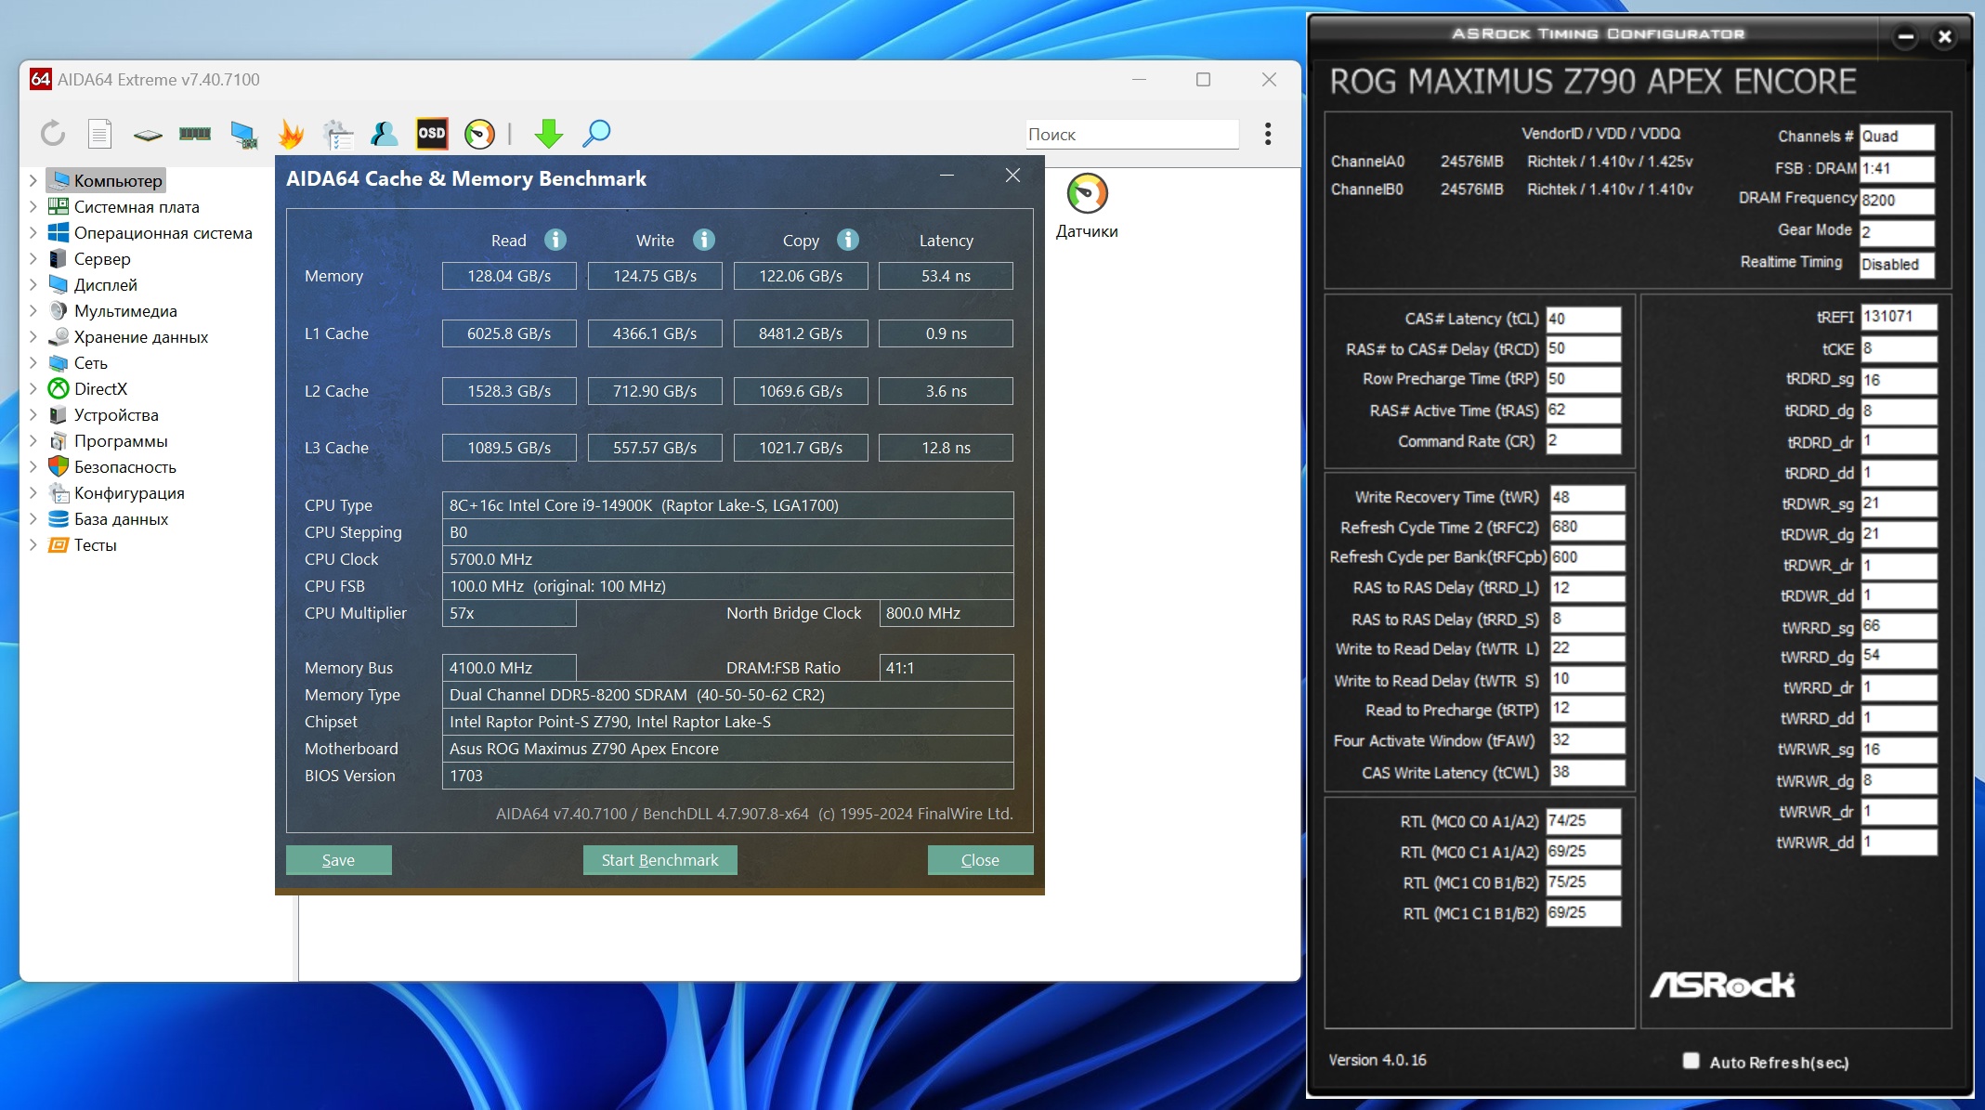Click the green download arrow update icon
The image size is (1985, 1110).
click(548, 134)
